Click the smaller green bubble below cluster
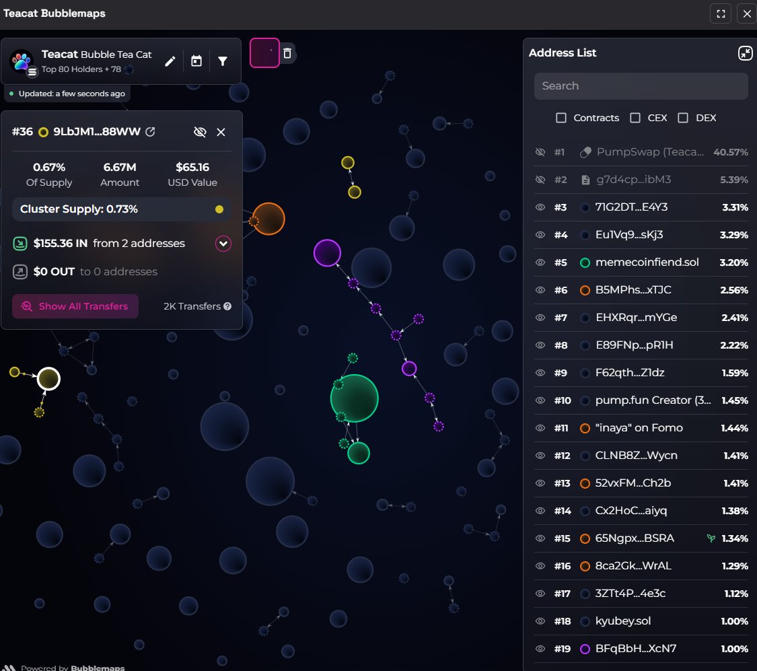 pos(359,454)
